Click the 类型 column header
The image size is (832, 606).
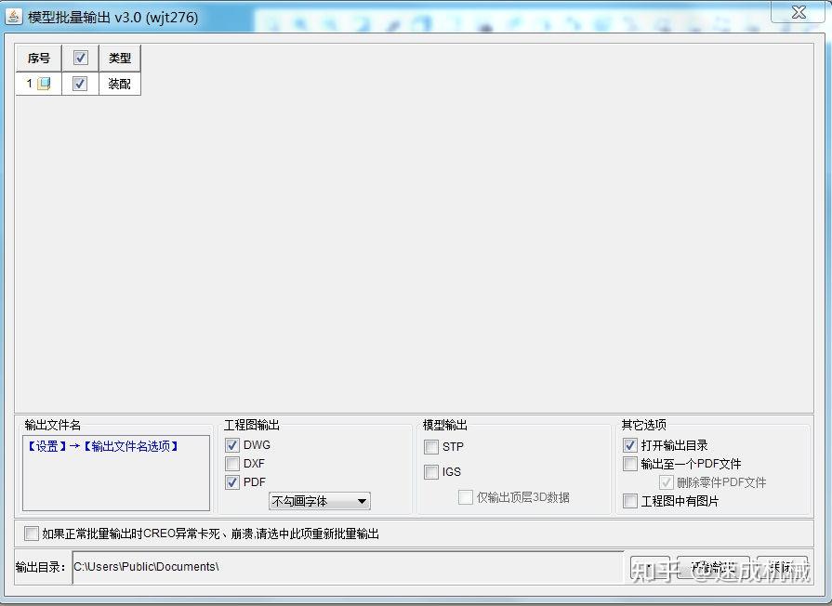coord(119,58)
